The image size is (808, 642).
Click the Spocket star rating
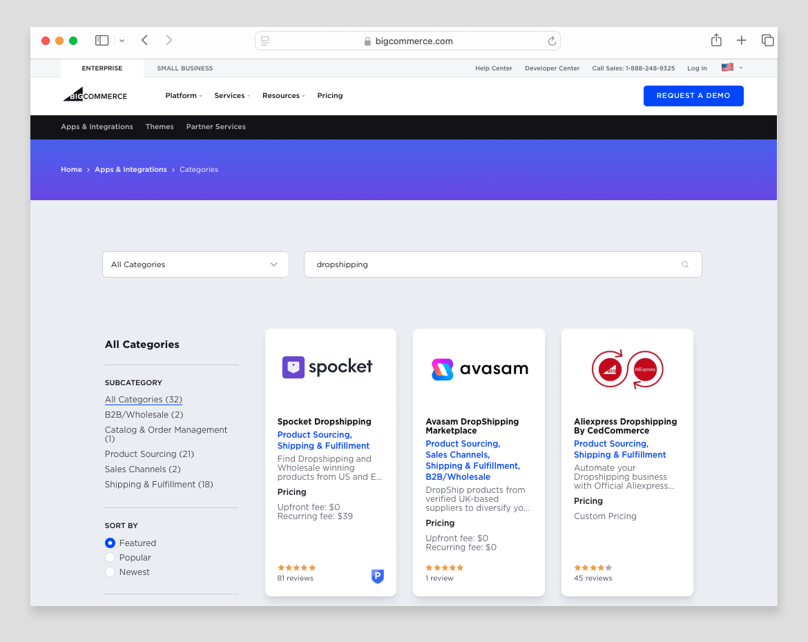tap(296, 568)
